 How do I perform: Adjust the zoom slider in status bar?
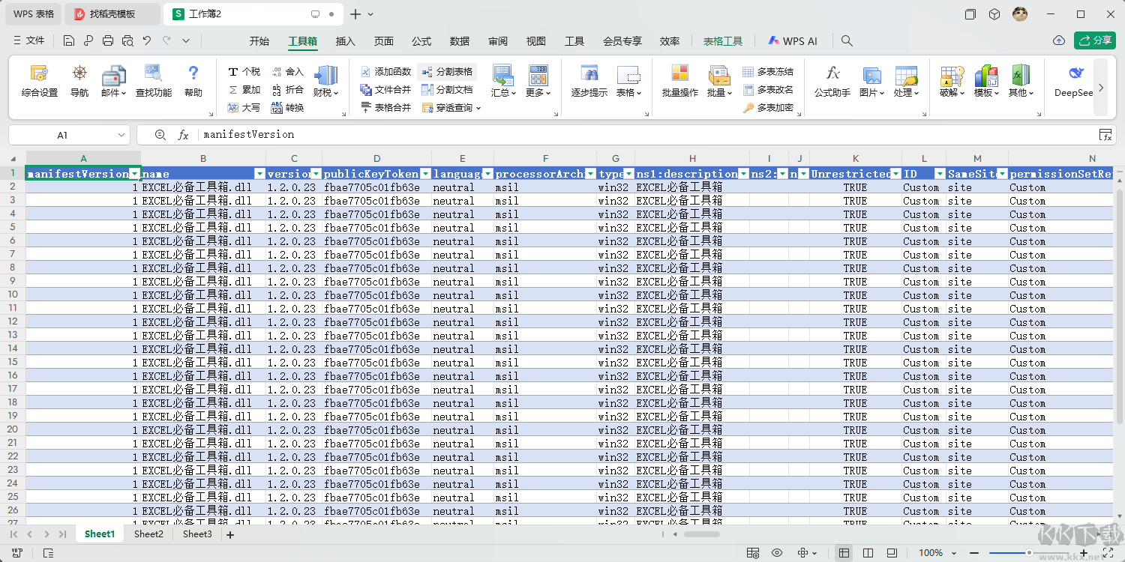pyautogui.click(x=1028, y=553)
